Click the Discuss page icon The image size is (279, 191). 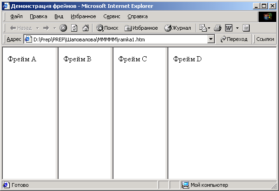pyautogui.click(x=246, y=28)
